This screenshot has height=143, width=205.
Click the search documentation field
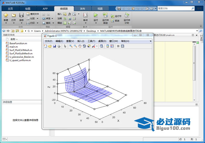point(174,9)
